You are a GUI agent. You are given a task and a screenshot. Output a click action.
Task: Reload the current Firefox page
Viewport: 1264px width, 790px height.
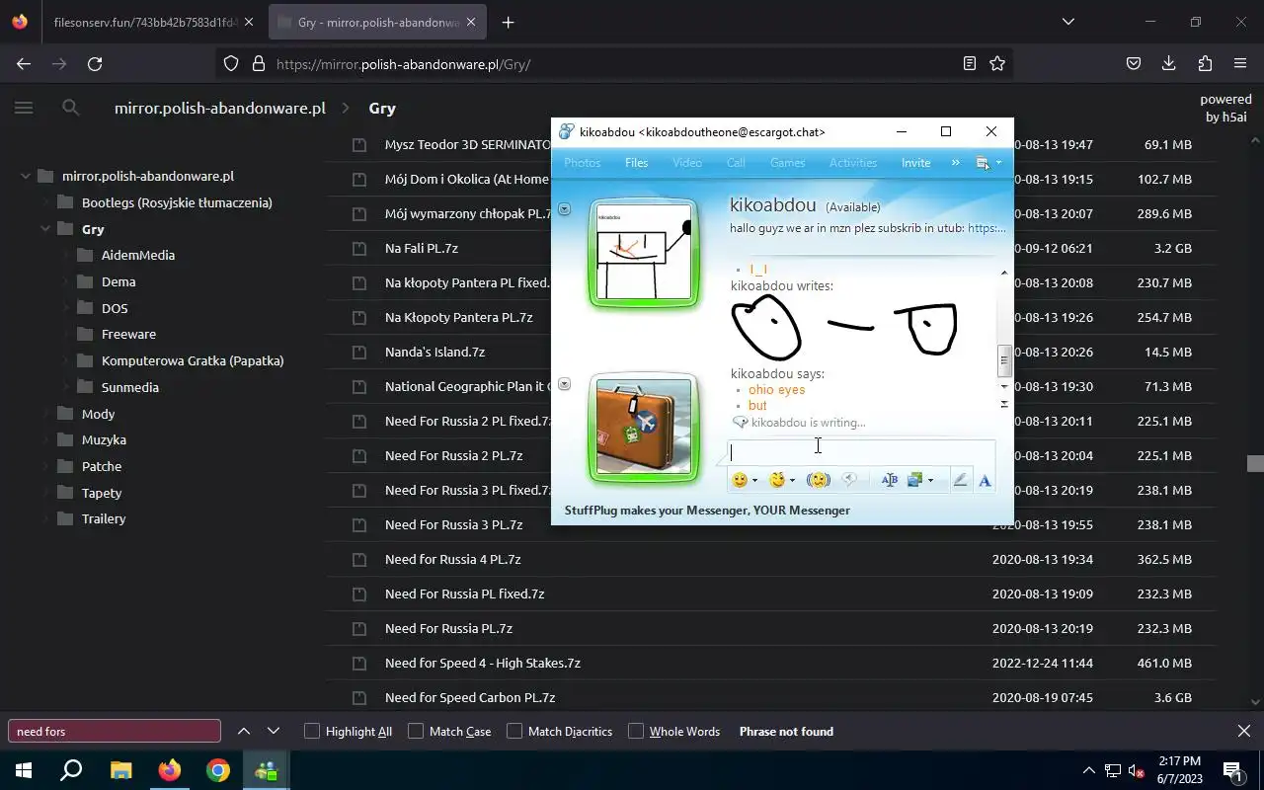(95, 63)
